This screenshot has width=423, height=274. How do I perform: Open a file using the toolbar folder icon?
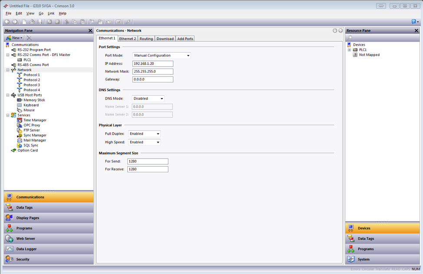[x=32, y=22]
